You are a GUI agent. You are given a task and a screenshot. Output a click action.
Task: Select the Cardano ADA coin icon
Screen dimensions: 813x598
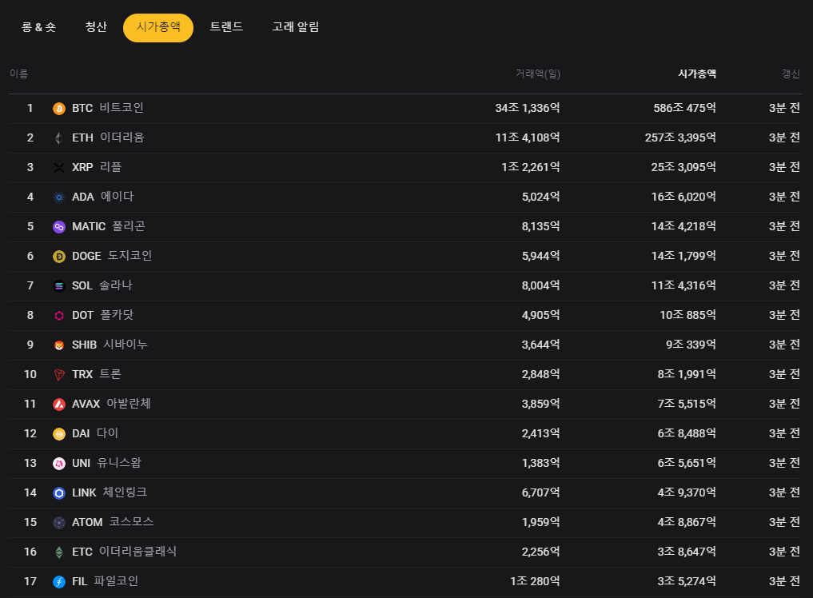58,197
